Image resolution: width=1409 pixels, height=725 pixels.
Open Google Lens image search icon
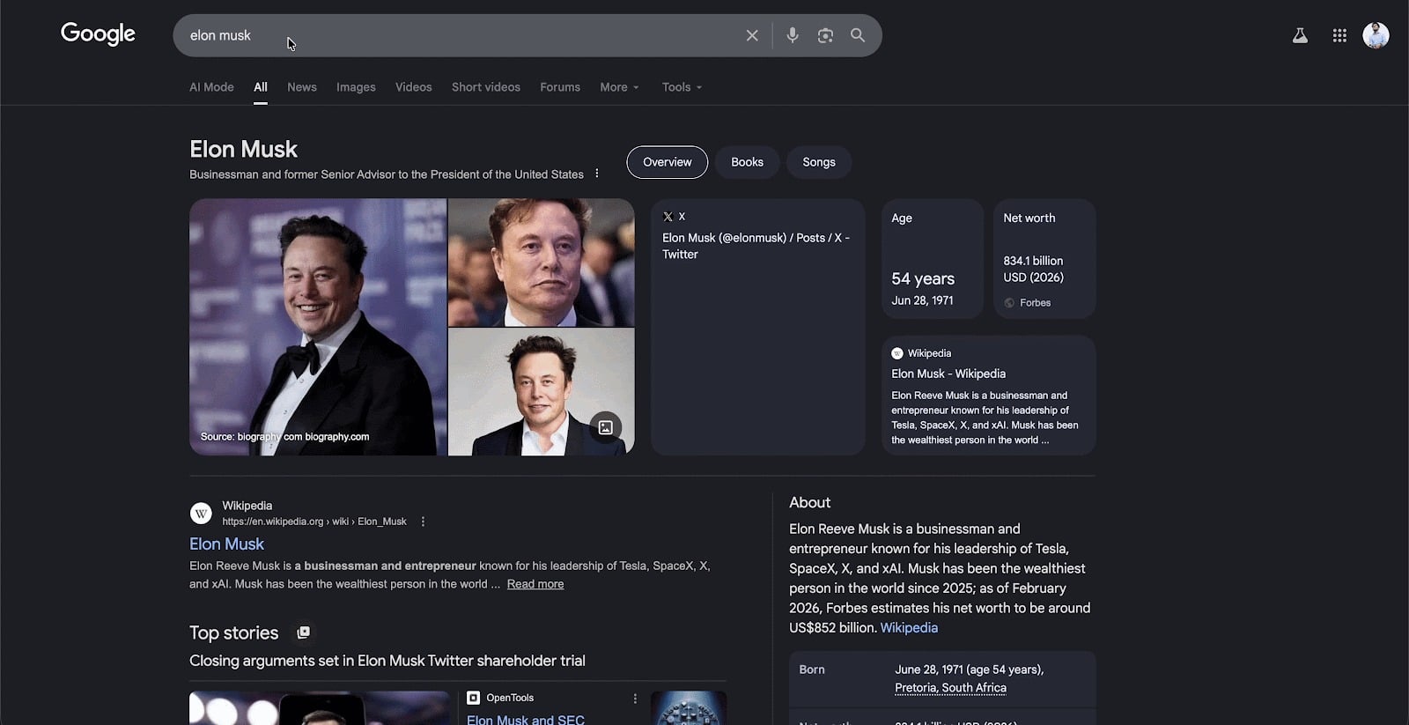tap(825, 35)
